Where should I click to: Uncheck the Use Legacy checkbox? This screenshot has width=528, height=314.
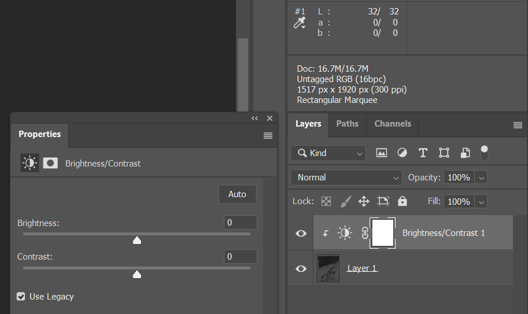[x=21, y=297]
